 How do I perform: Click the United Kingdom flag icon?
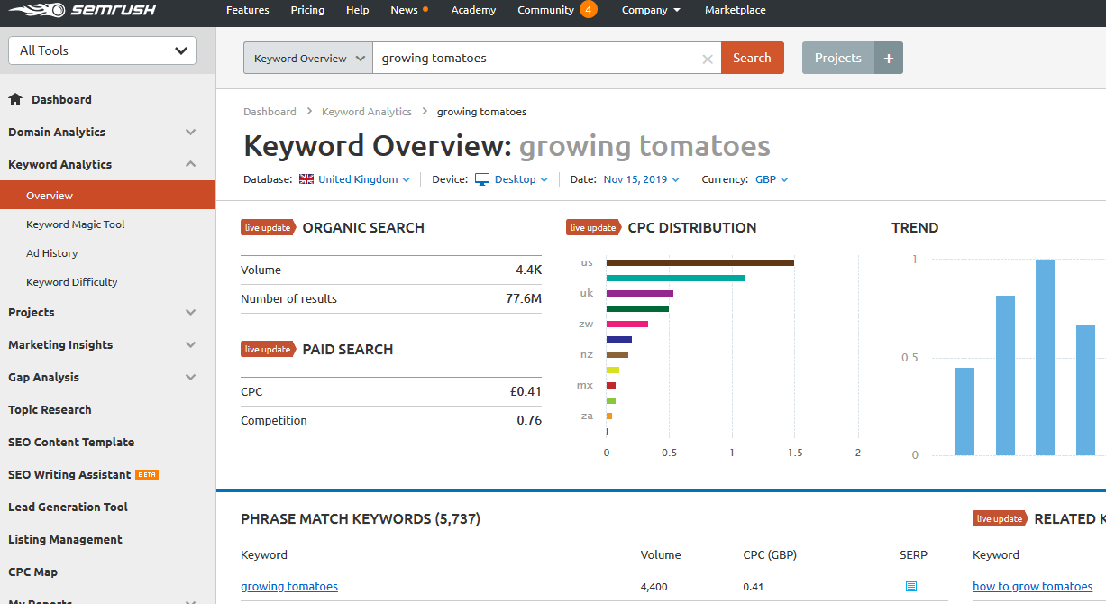pyautogui.click(x=306, y=179)
